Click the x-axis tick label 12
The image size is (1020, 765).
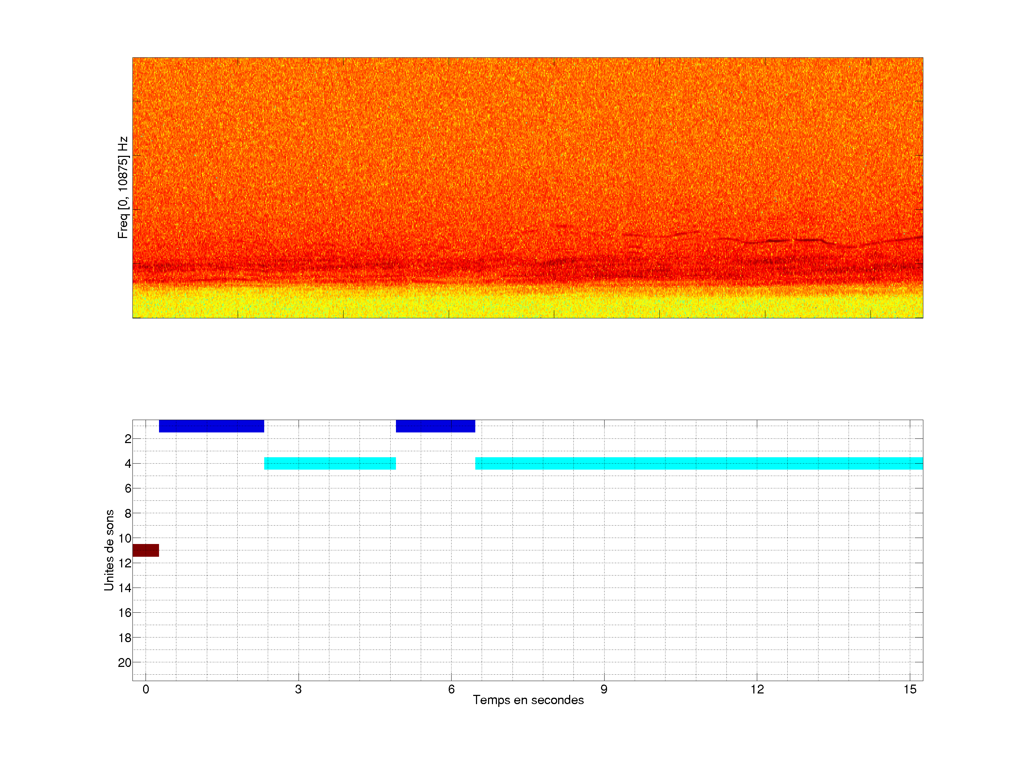(x=757, y=689)
